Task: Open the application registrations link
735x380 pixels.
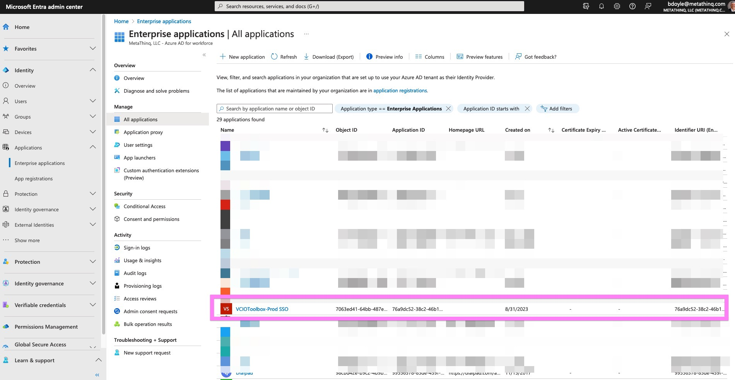Action: pos(400,90)
